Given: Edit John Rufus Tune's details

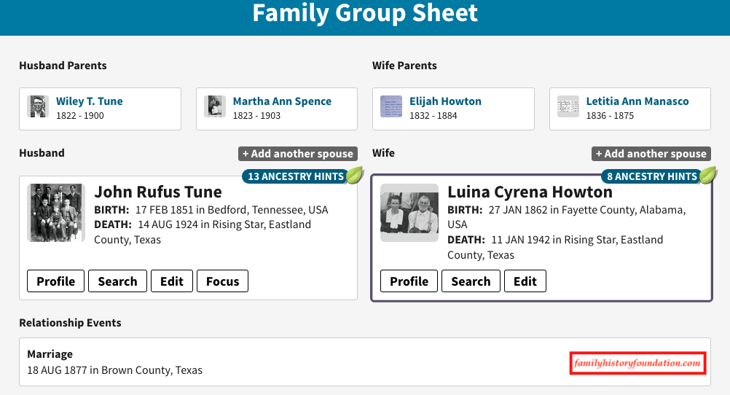Looking at the screenshot, I should pyautogui.click(x=172, y=281).
